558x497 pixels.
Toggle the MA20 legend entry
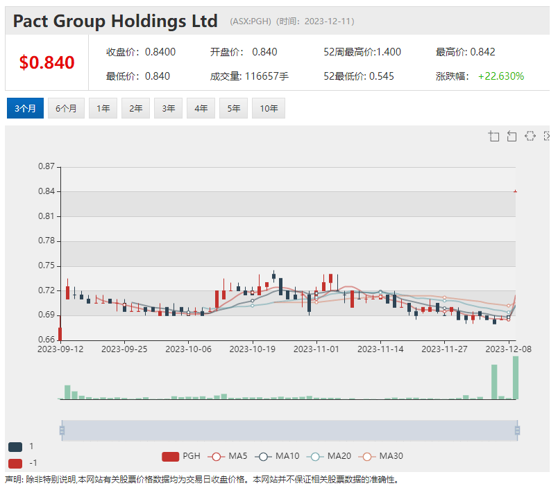pos(329,456)
